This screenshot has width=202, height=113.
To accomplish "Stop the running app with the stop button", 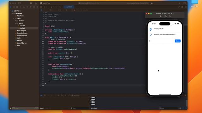I will pos(31,3).
